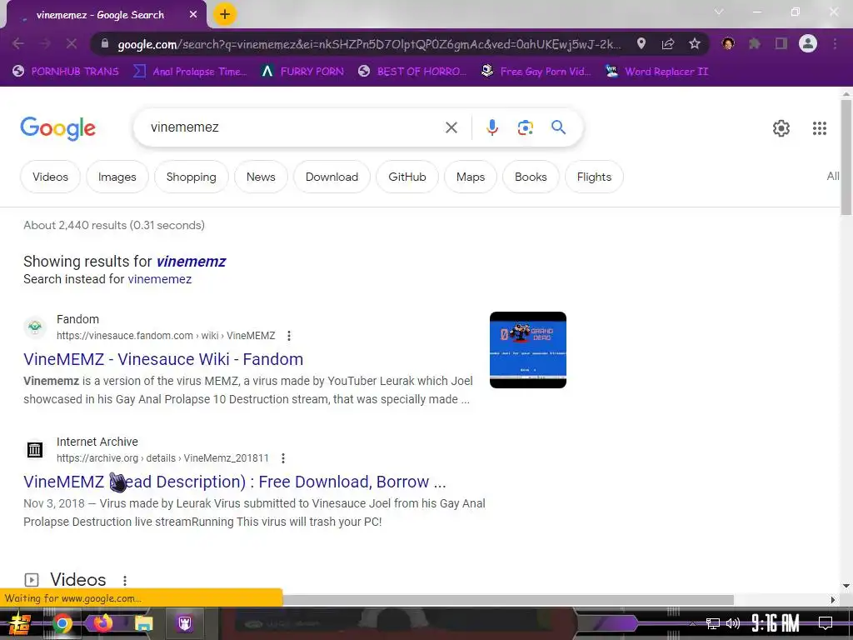Bookmark this page with the star icon

pos(695,43)
